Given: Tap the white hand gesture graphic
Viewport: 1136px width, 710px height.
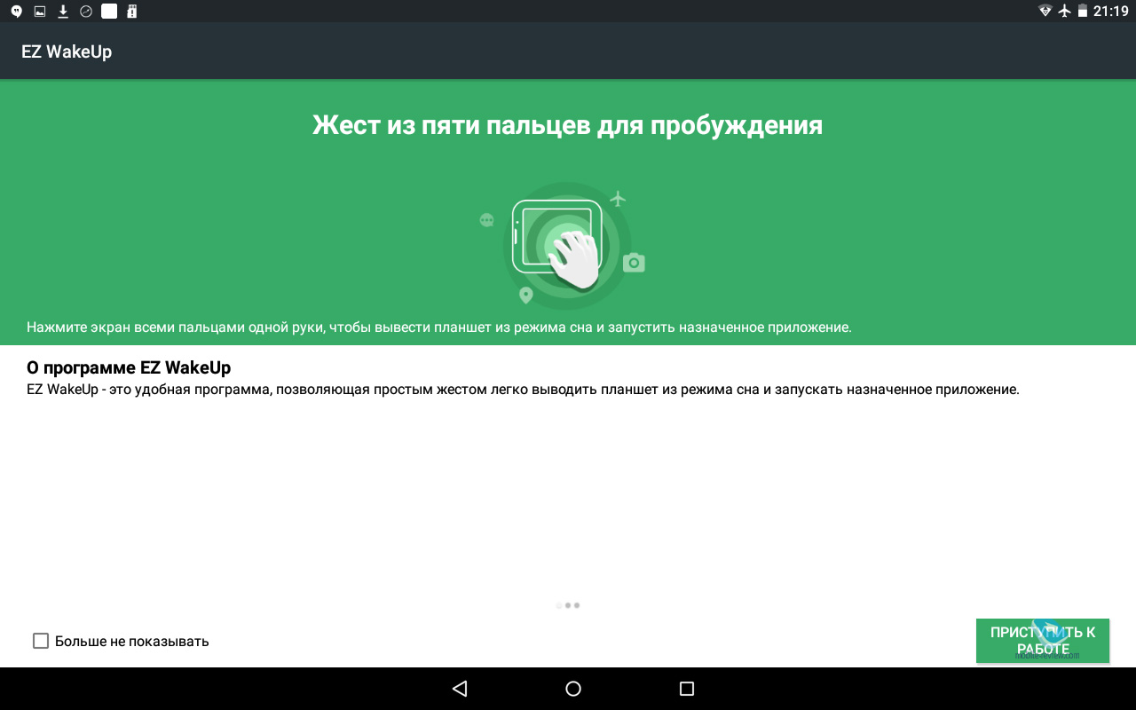Looking at the screenshot, I should click(x=573, y=258).
